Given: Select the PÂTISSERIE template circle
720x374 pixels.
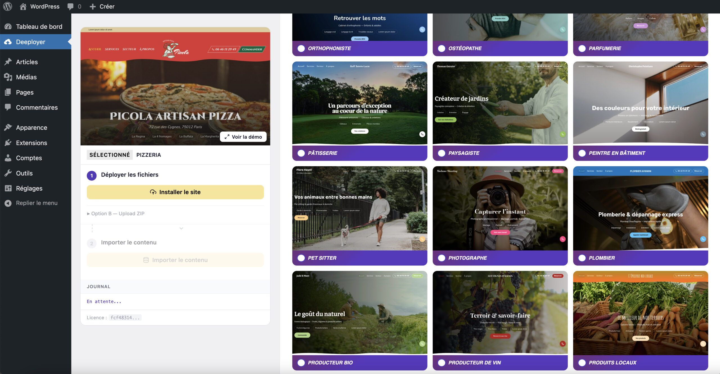Looking at the screenshot, I should [301, 153].
